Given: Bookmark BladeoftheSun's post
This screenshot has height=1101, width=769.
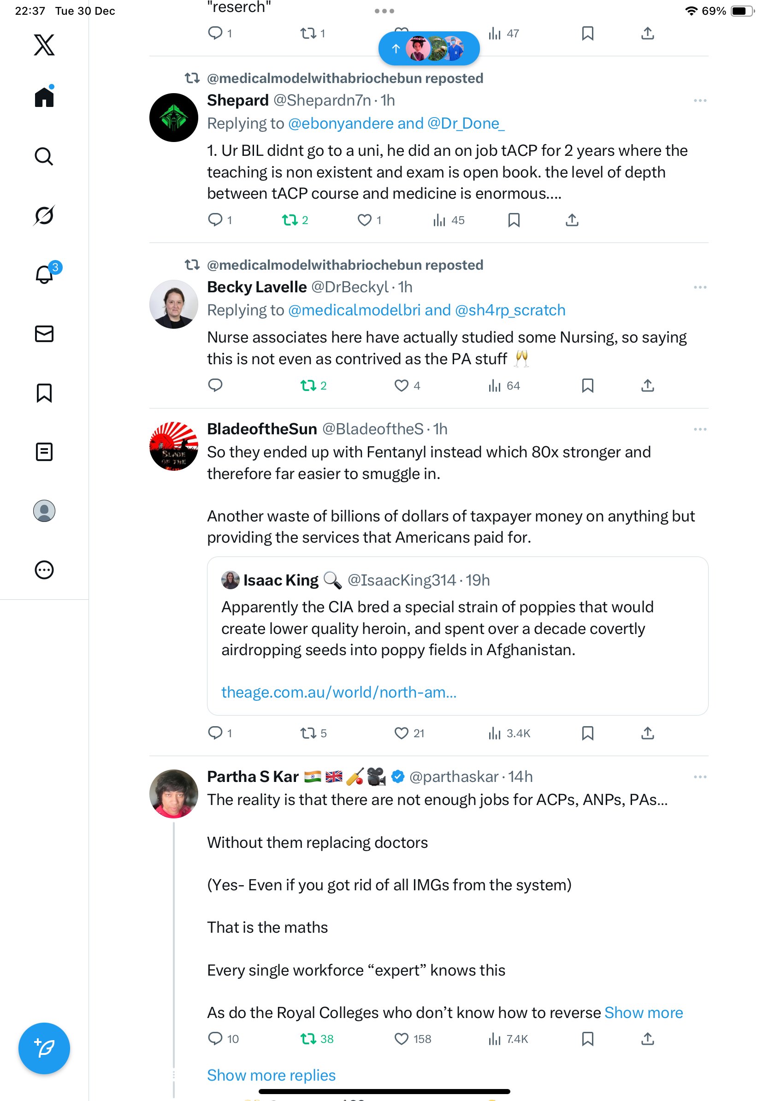Looking at the screenshot, I should [587, 733].
